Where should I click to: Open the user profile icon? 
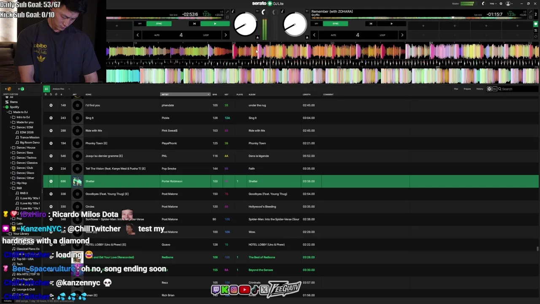point(508,3)
